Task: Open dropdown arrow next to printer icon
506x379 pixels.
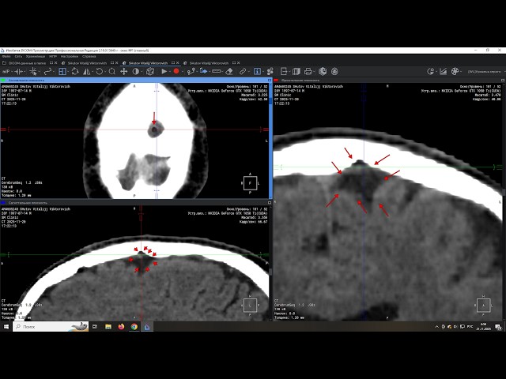Action: click(314, 72)
